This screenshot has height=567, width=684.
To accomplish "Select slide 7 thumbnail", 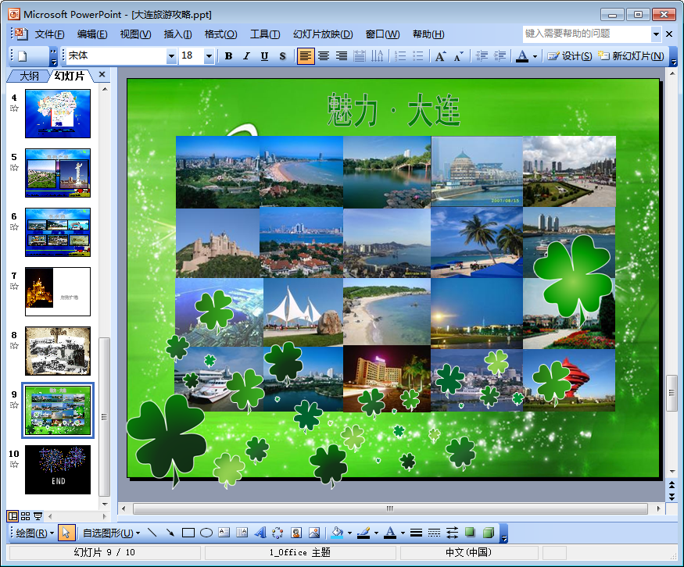I will click(58, 291).
